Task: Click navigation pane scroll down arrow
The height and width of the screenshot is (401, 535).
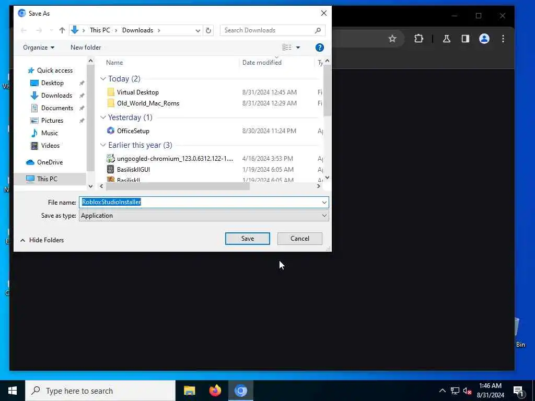Action: pos(90,186)
